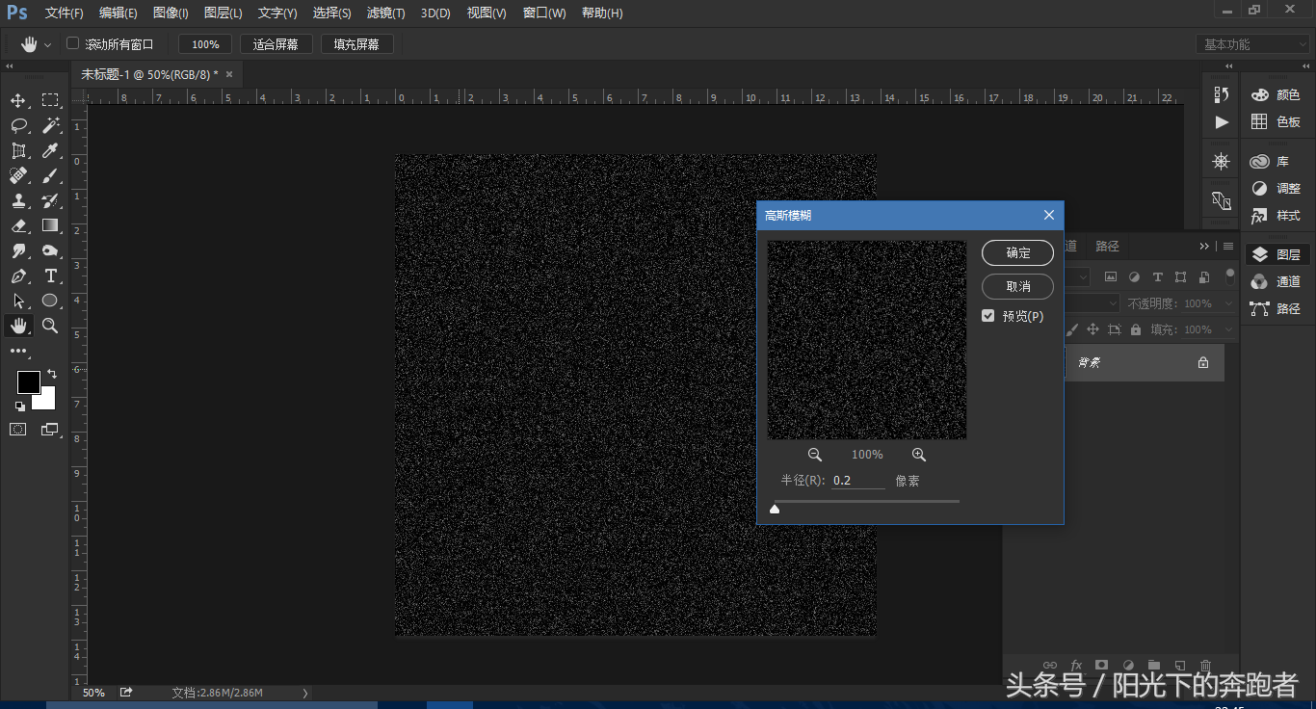
Task: Select the Horizontal Type tool
Action: pyautogui.click(x=50, y=276)
